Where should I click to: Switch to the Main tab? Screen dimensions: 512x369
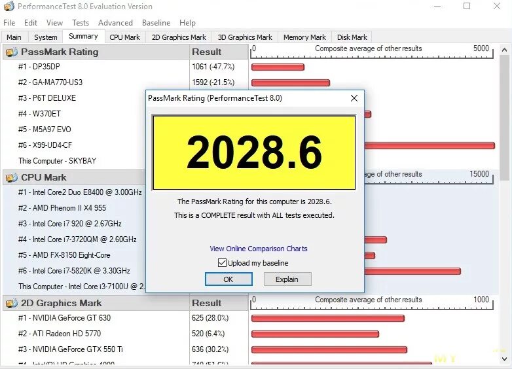pos(14,37)
